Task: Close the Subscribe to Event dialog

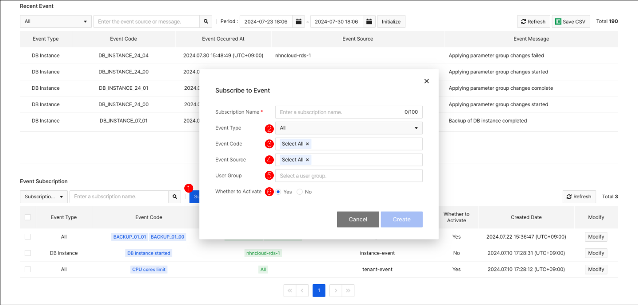Action: tap(427, 81)
